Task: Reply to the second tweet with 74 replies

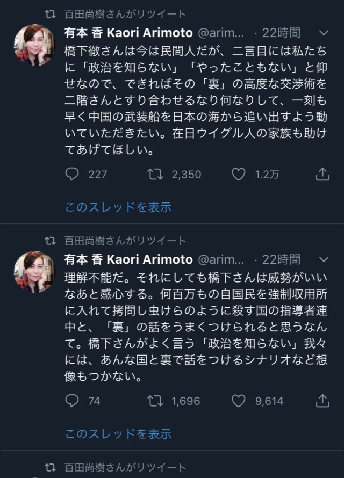Action: [72, 401]
